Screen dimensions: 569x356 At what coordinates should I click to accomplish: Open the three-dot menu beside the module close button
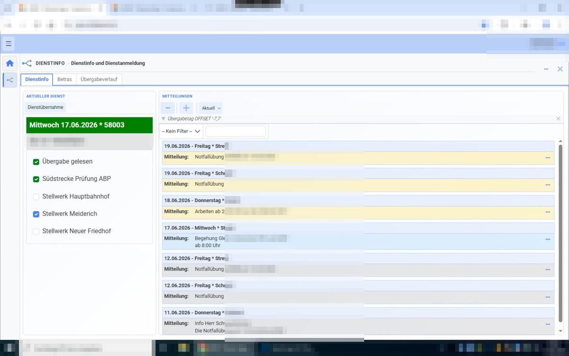546,69
